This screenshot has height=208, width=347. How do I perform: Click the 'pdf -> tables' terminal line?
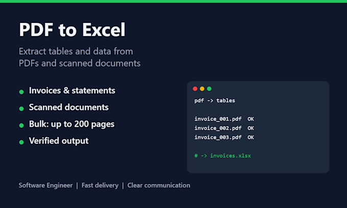tap(215, 101)
